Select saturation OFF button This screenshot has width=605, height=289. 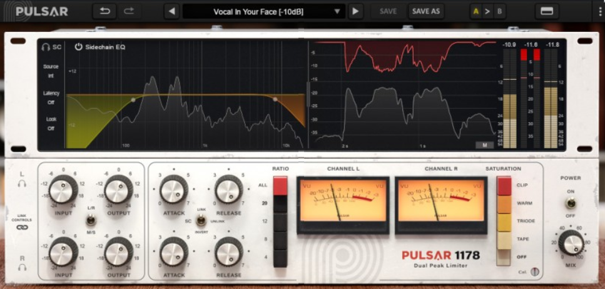point(504,257)
